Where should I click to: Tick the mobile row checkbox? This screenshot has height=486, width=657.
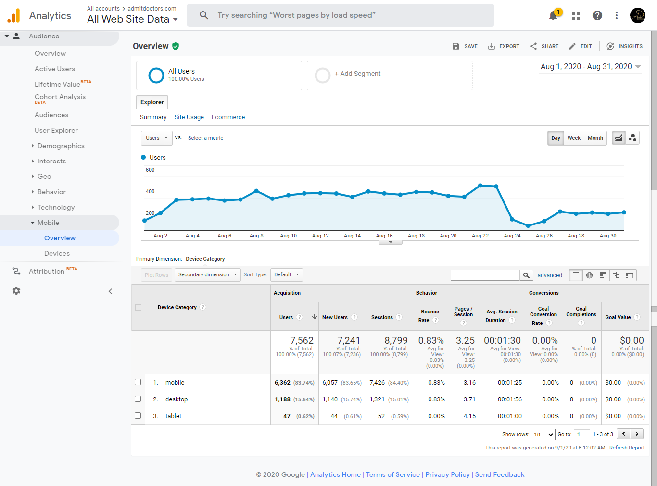(x=138, y=382)
